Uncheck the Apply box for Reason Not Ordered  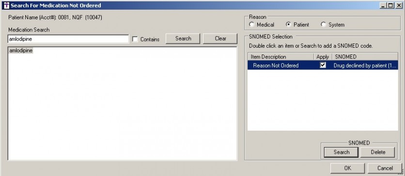323,65
